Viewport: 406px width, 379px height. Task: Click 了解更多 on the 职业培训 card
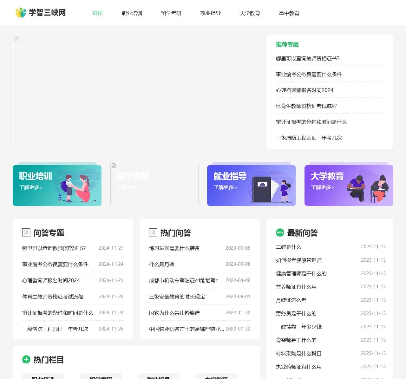(x=31, y=187)
